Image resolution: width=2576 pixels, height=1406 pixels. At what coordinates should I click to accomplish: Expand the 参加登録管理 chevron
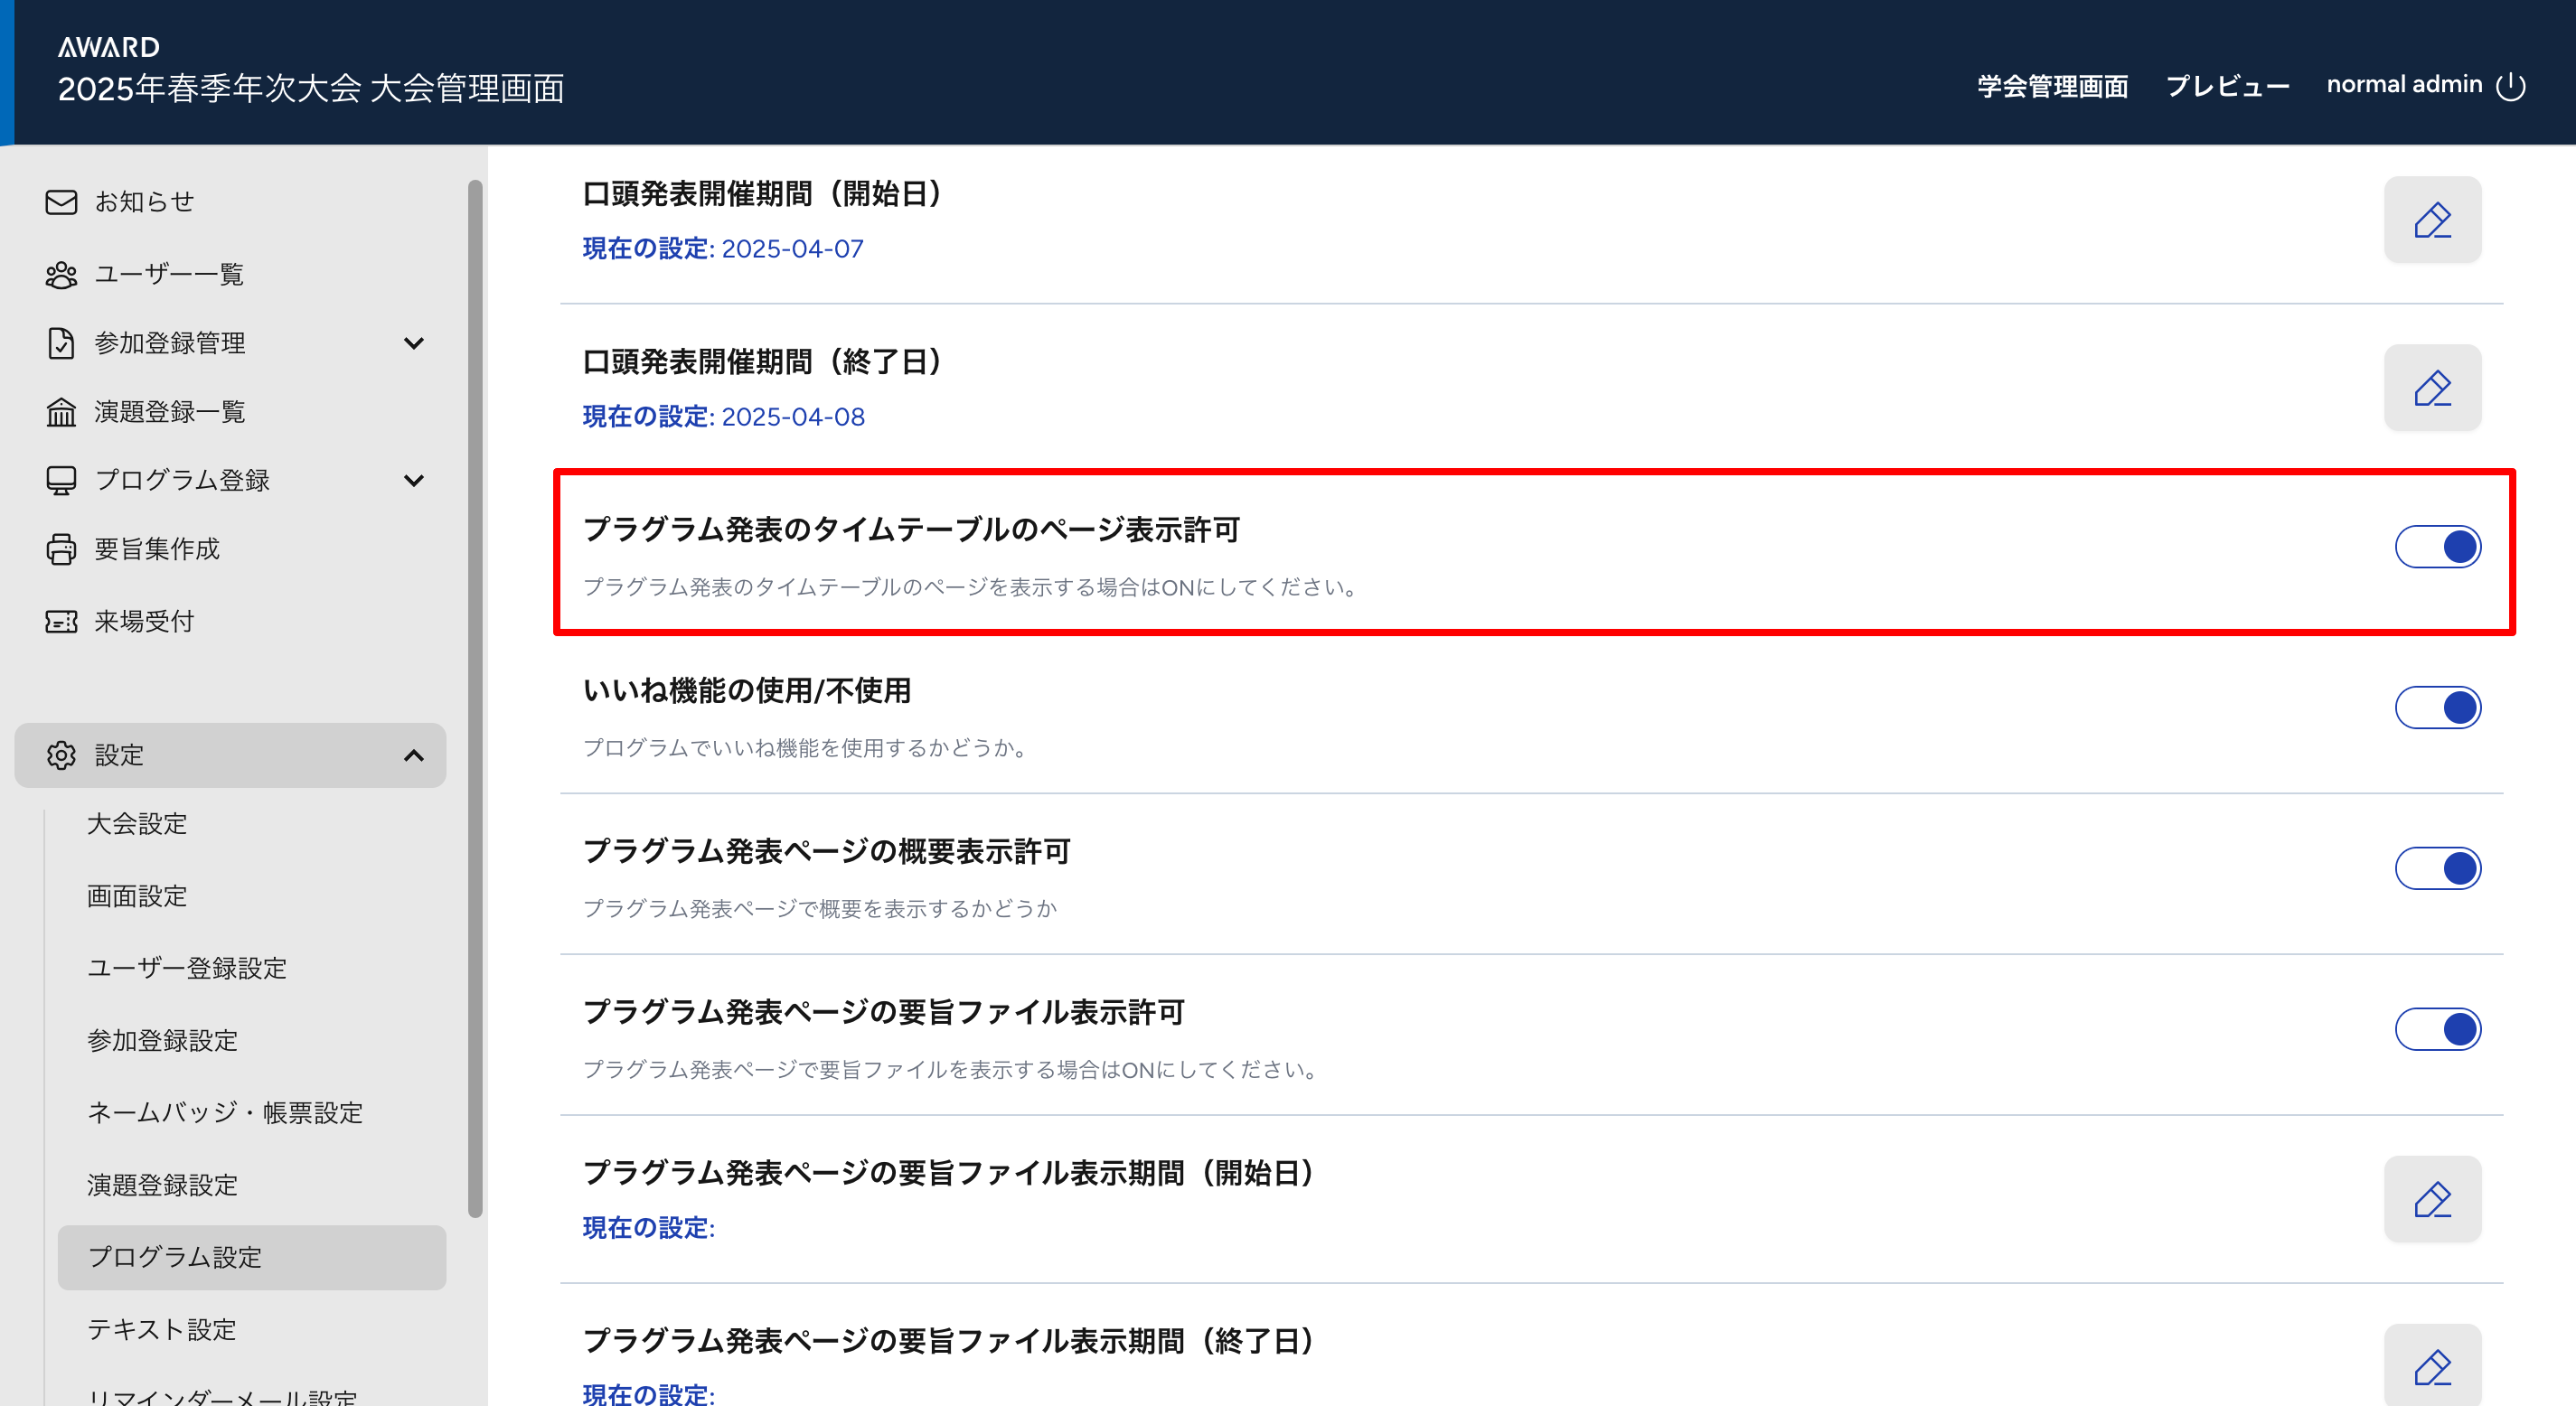(413, 343)
